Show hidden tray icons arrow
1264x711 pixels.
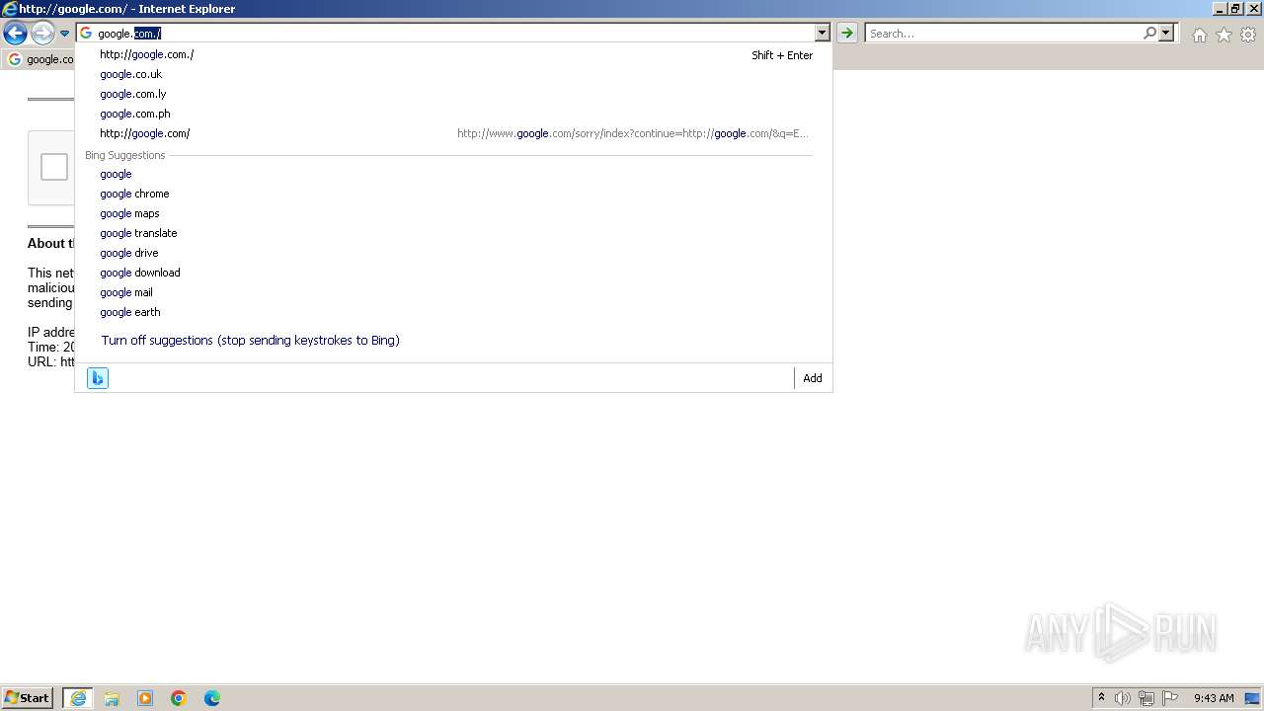[x=1101, y=698]
